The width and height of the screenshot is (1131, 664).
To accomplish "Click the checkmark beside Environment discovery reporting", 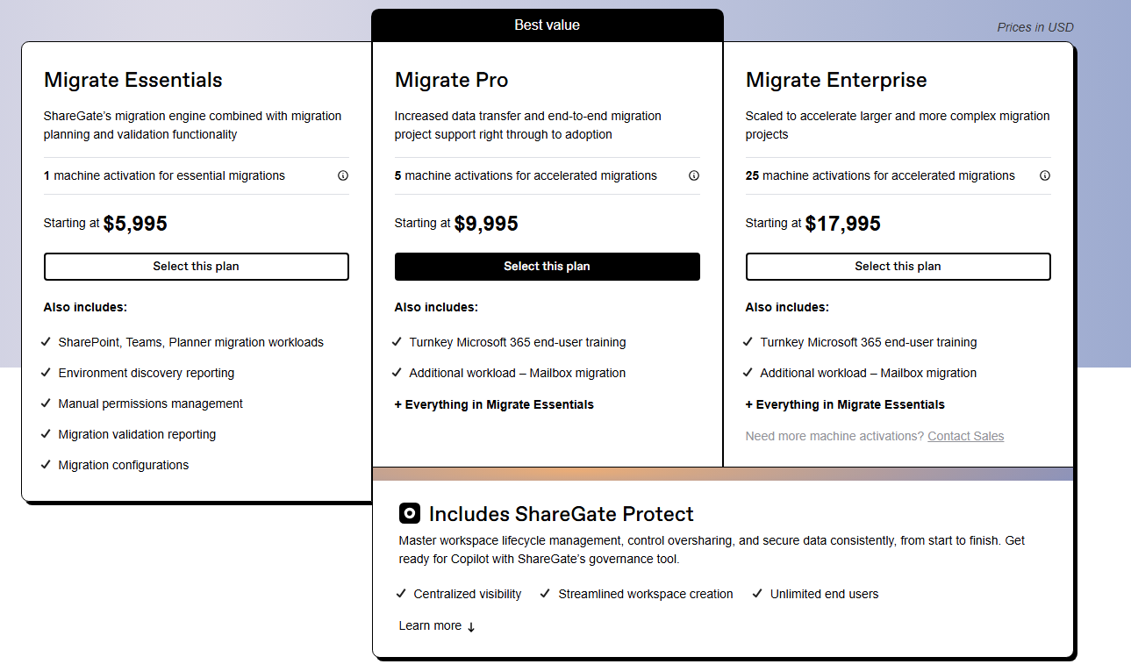I will coord(46,373).
